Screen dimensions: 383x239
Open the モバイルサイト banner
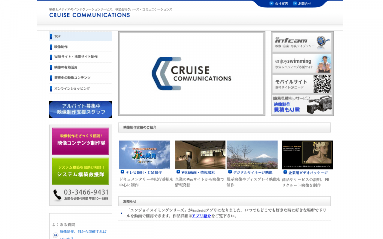tap(302, 84)
